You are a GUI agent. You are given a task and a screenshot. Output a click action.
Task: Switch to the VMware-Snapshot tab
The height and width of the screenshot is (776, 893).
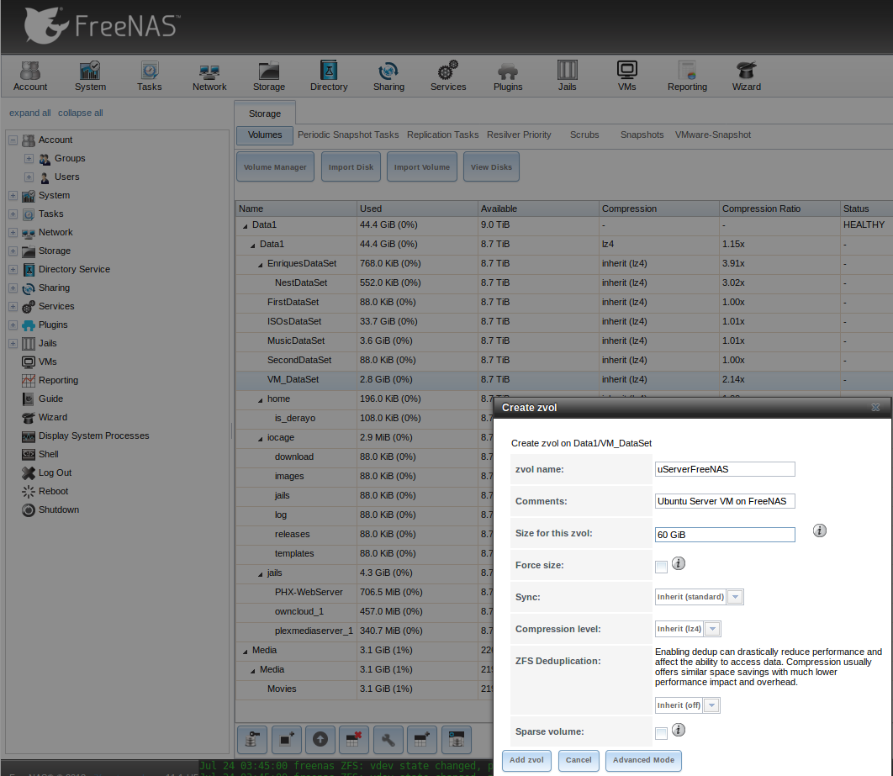(x=713, y=135)
